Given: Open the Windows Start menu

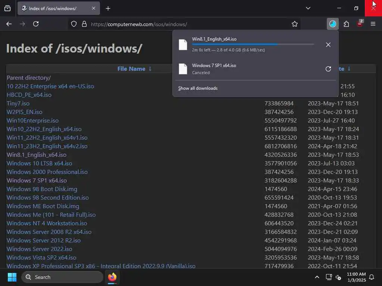Looking at the screenshot, I should (x=12, y=277).
